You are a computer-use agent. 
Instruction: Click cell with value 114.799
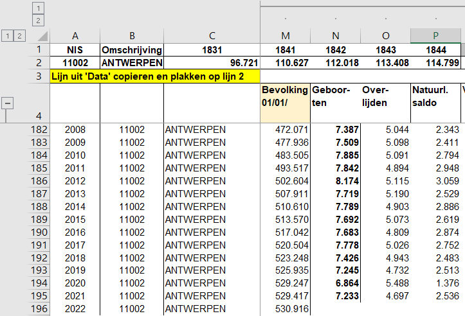(435, 63)
